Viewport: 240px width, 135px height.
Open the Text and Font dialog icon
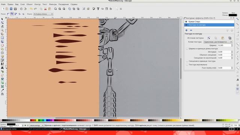tap(98, 9)
